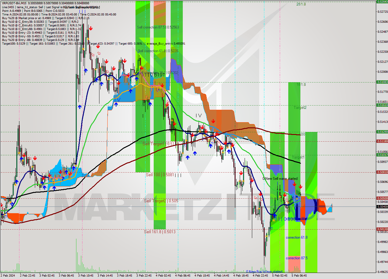388x279 pixels.
Task: Click 'Sell 161.8 | 0.5013' label
Action: tap(160, 232)
